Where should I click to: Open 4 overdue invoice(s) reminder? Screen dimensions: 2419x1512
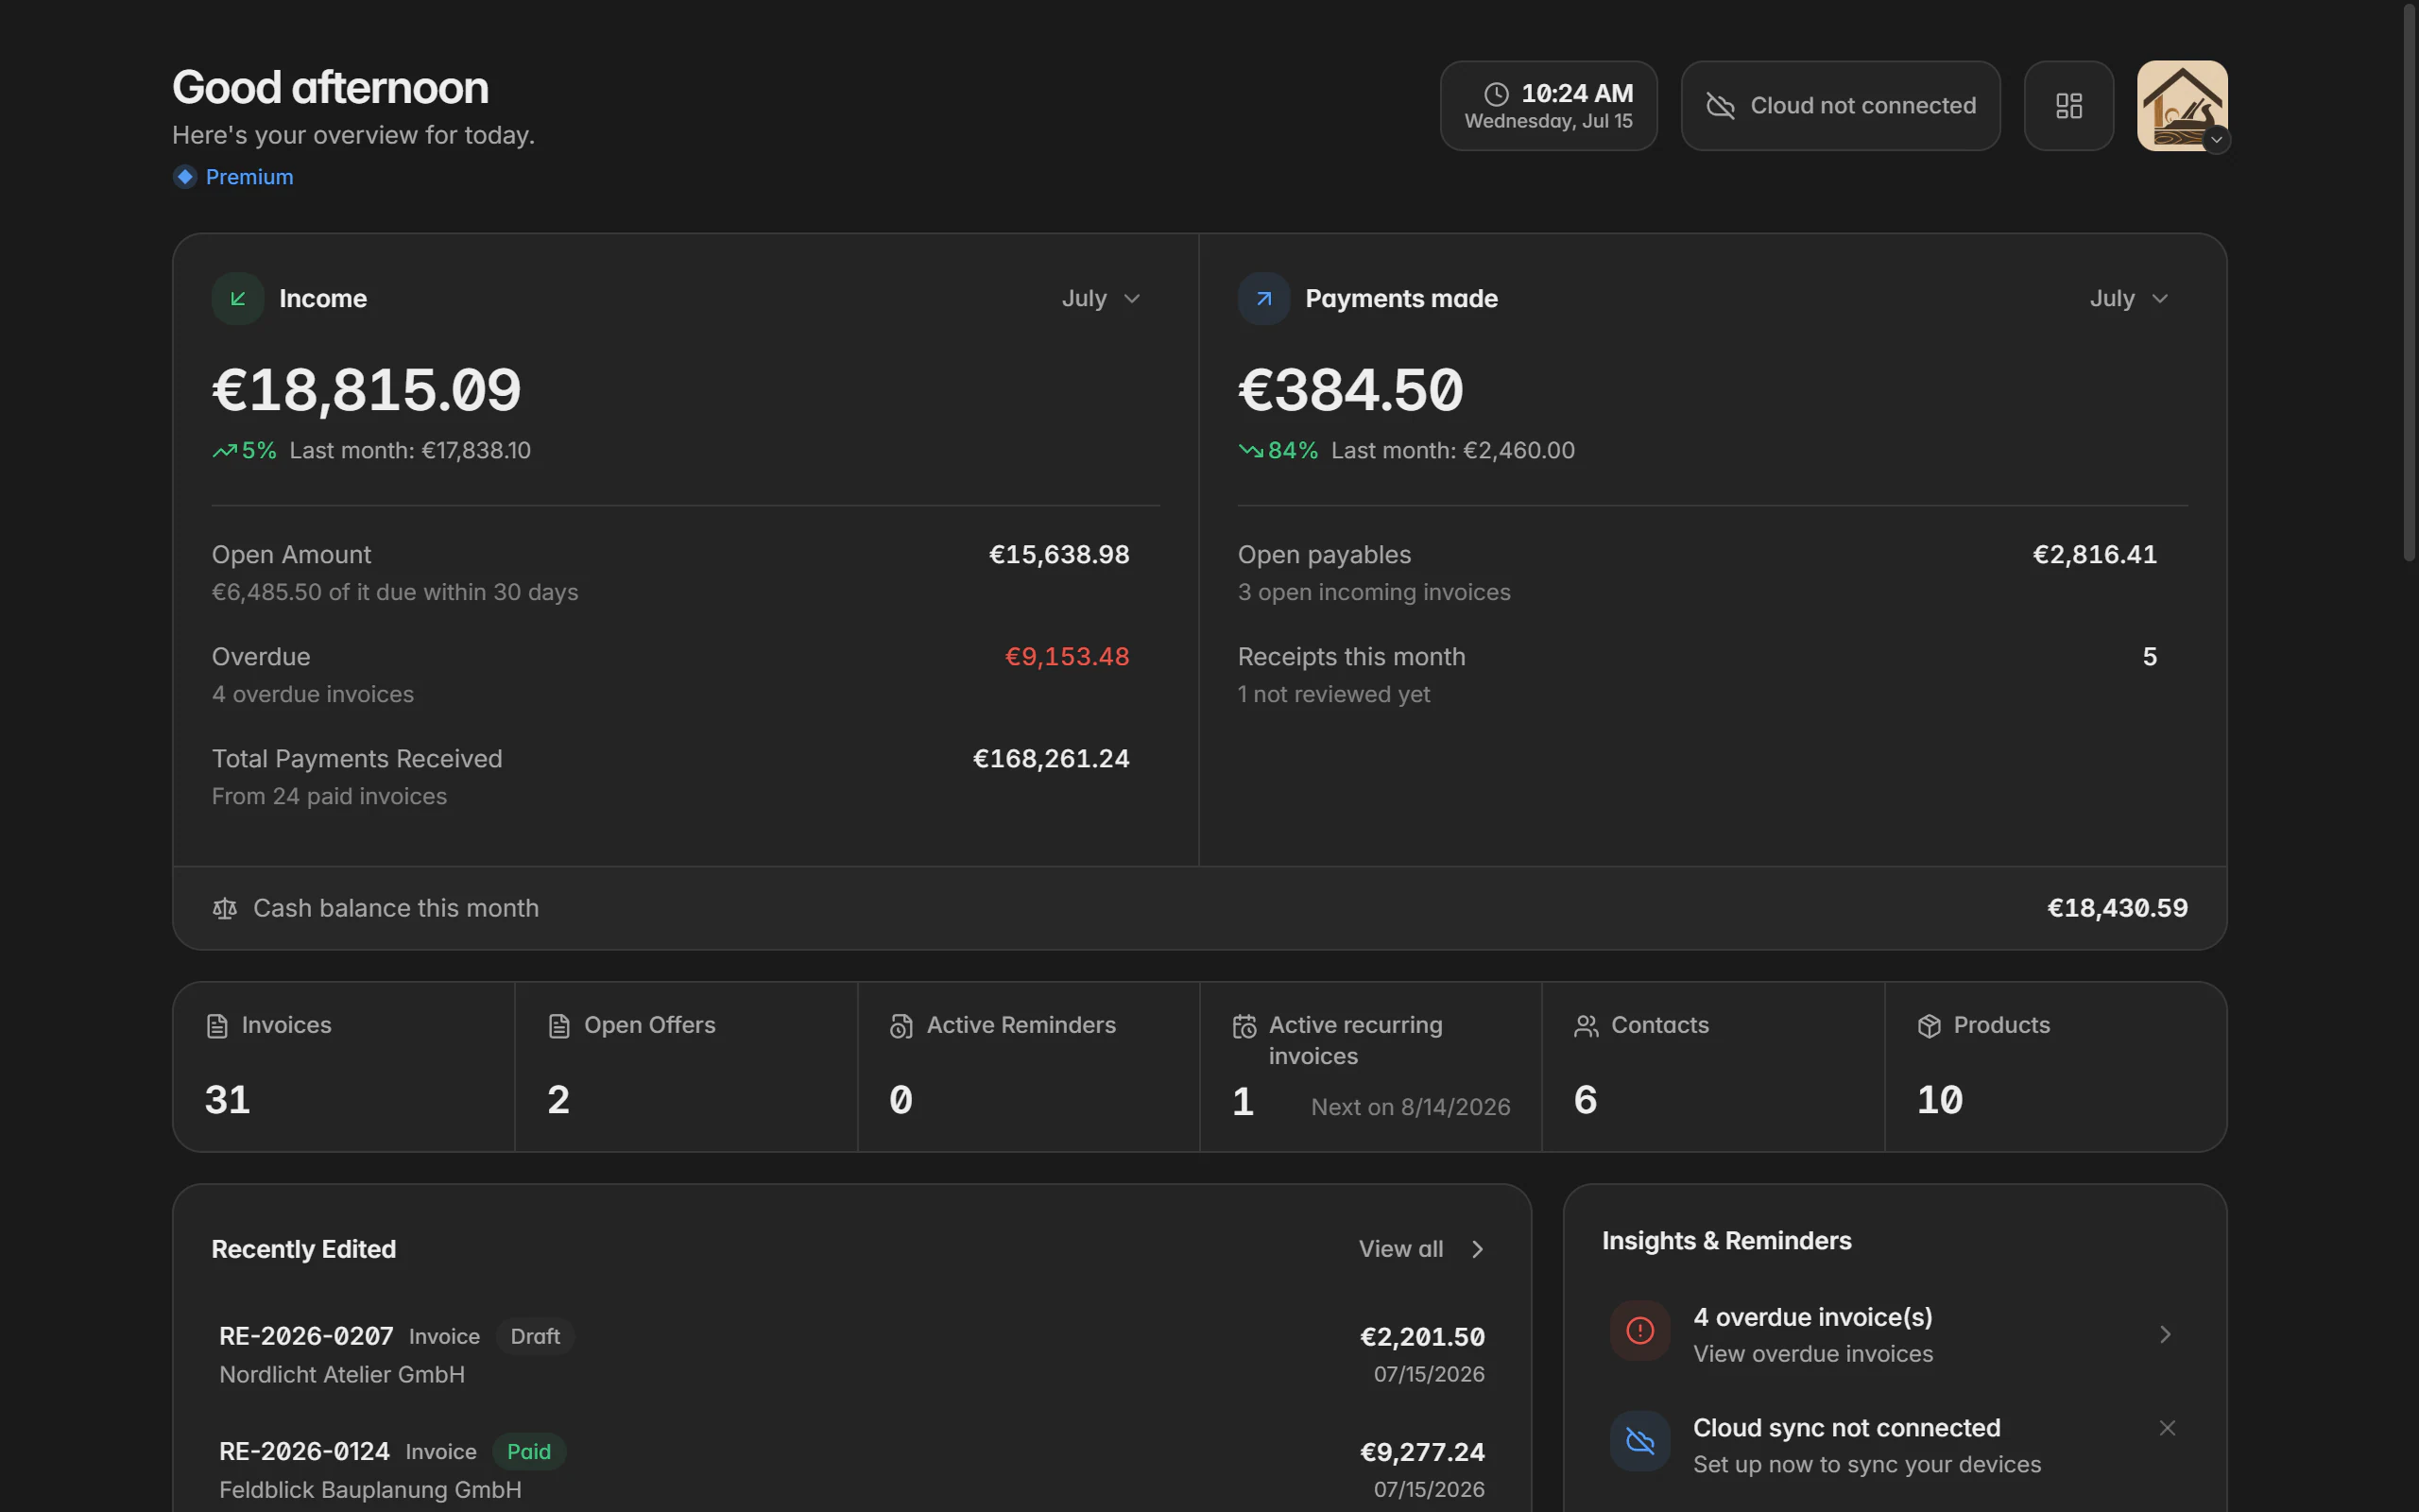click(x=1895, y=1335)
